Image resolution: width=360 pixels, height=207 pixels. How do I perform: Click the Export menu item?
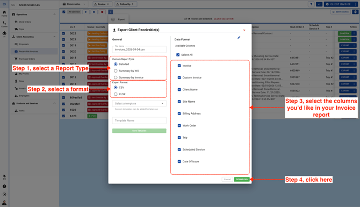118,19
